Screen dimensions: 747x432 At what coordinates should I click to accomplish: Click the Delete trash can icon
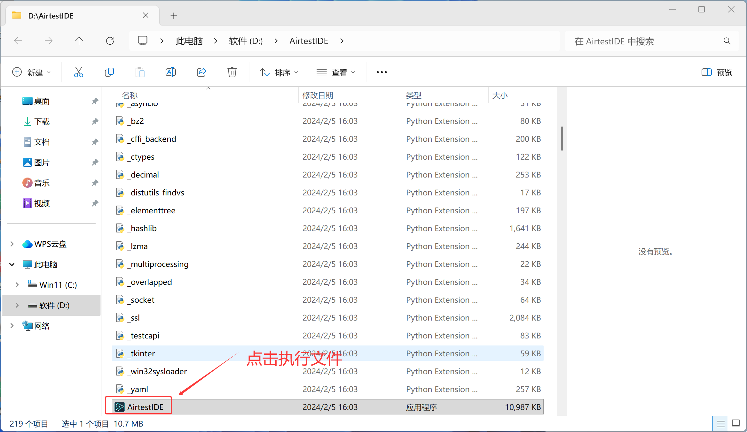pyautogui.click(x=232, y=72)
